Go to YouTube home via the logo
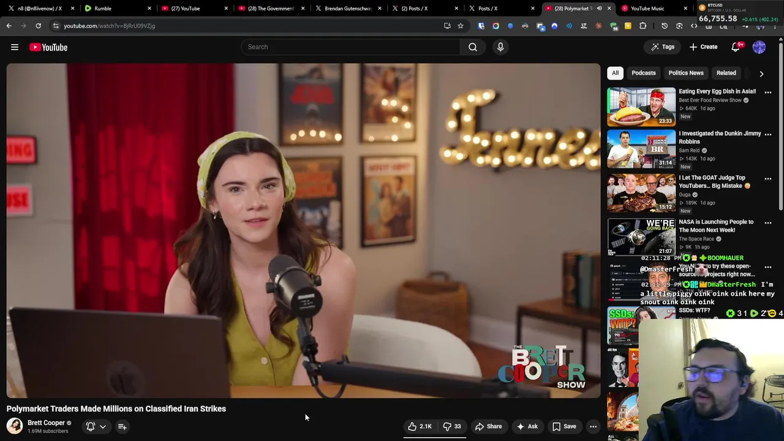 [x=48, y=47]
